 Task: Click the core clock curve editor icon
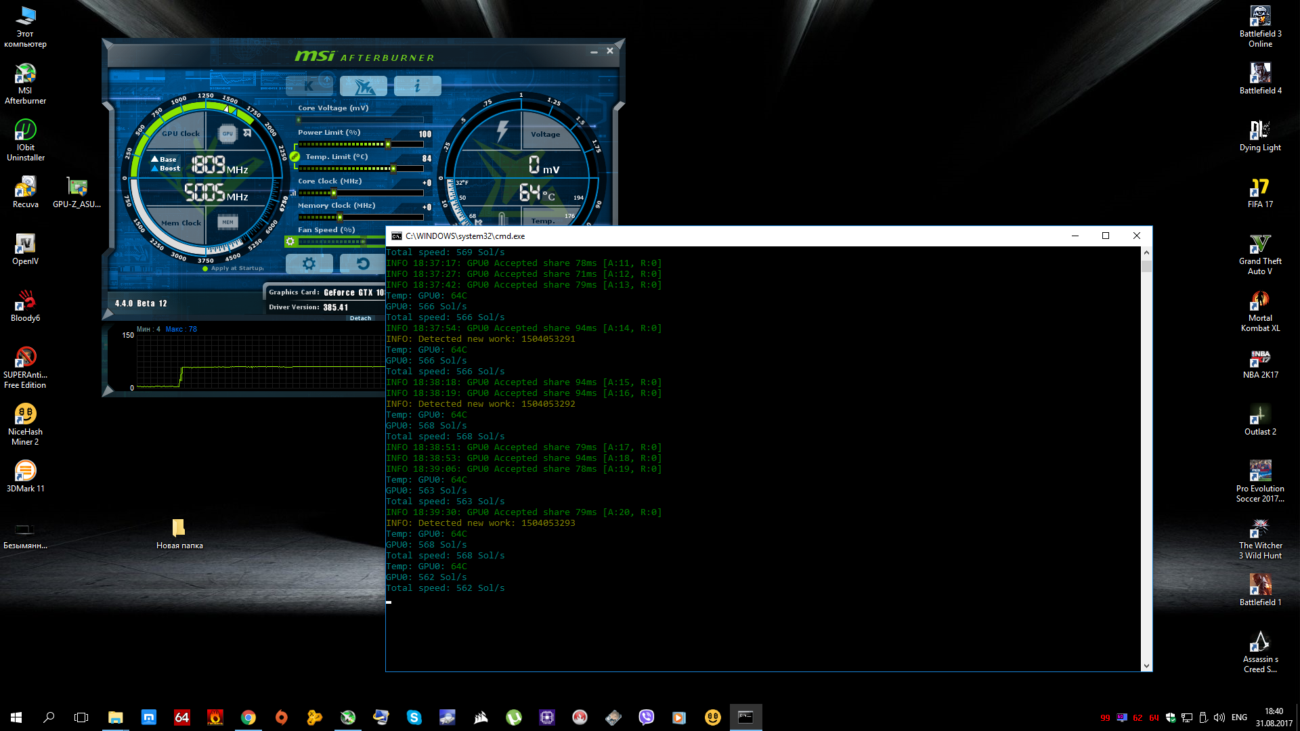292,193
